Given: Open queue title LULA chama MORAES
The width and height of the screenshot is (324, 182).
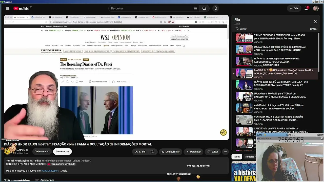Looking at the screenshot, I should click(280, 95).
